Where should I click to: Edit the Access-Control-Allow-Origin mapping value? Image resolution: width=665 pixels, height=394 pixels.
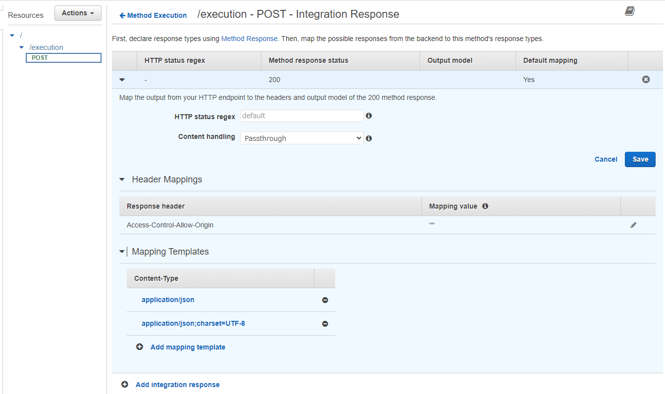(633, 225)
